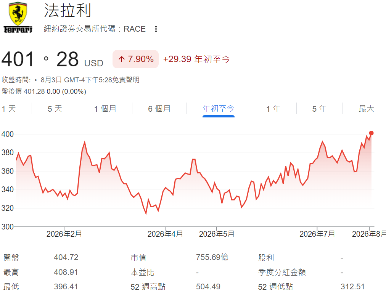Select the 1 天 time range tab
This screenshot has width=386, height=292.
point(9,109)
